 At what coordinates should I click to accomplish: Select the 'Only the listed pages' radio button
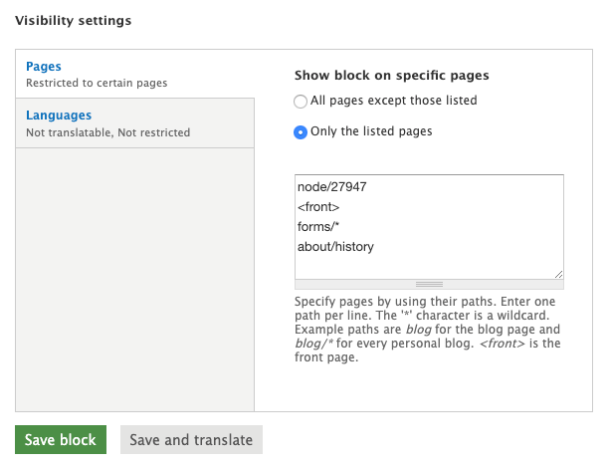pos(302,132)
